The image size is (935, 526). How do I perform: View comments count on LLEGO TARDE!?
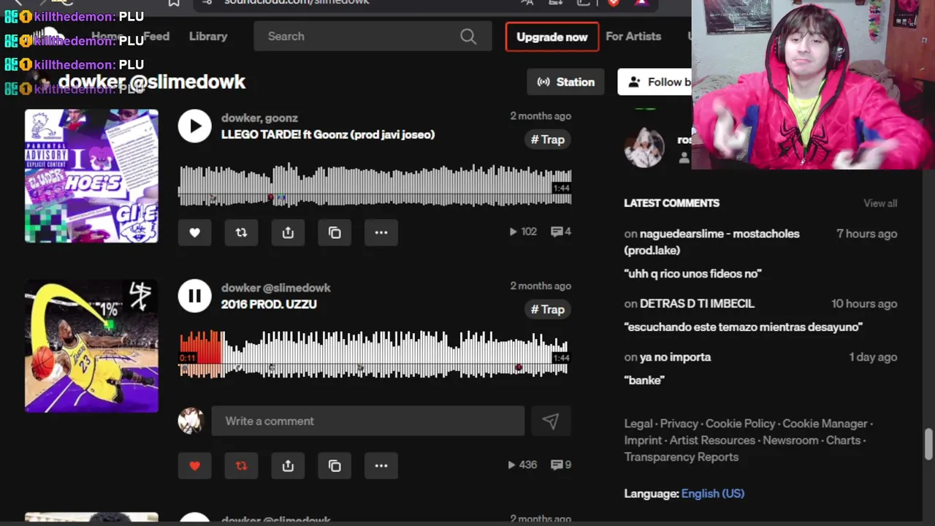561,232
